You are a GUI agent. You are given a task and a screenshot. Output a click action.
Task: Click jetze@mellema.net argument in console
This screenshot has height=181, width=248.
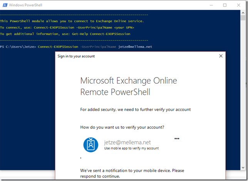point(135,47)
